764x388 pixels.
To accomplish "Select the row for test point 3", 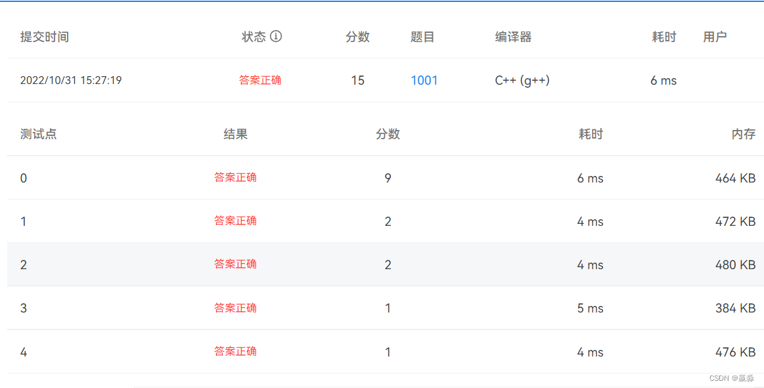I will [381, 308].
